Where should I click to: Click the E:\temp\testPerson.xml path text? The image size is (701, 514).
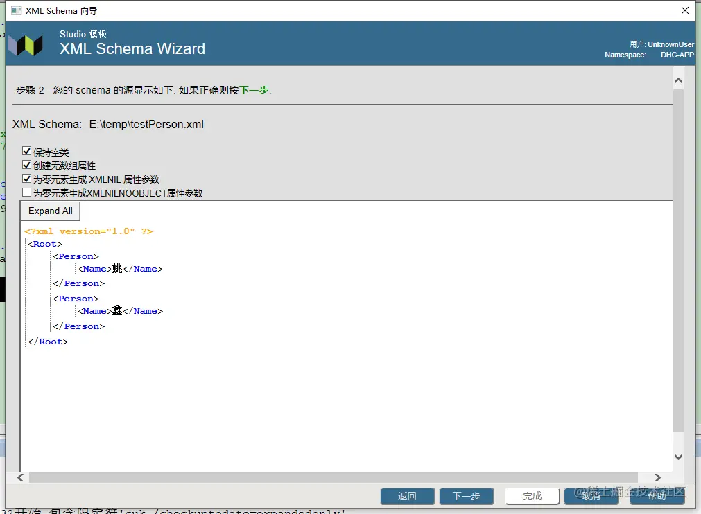coord(146,124)
